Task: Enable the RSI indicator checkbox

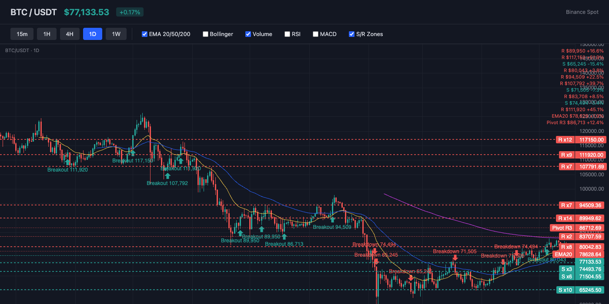Action: [287, 34]
